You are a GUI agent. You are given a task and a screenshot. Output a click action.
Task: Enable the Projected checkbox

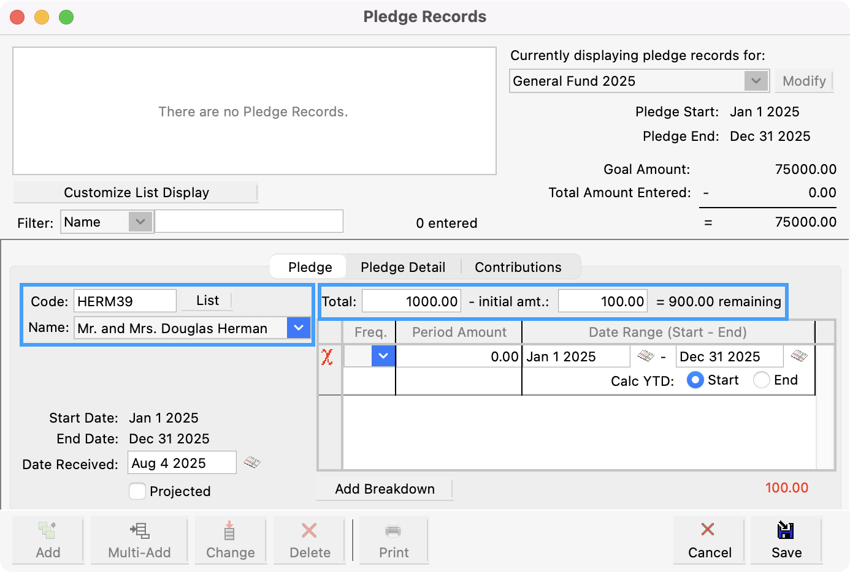(137, 491)
